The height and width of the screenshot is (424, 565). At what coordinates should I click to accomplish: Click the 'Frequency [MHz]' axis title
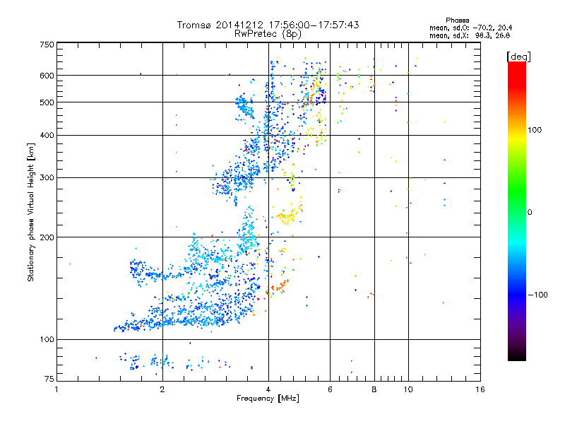tap(268, 399)
